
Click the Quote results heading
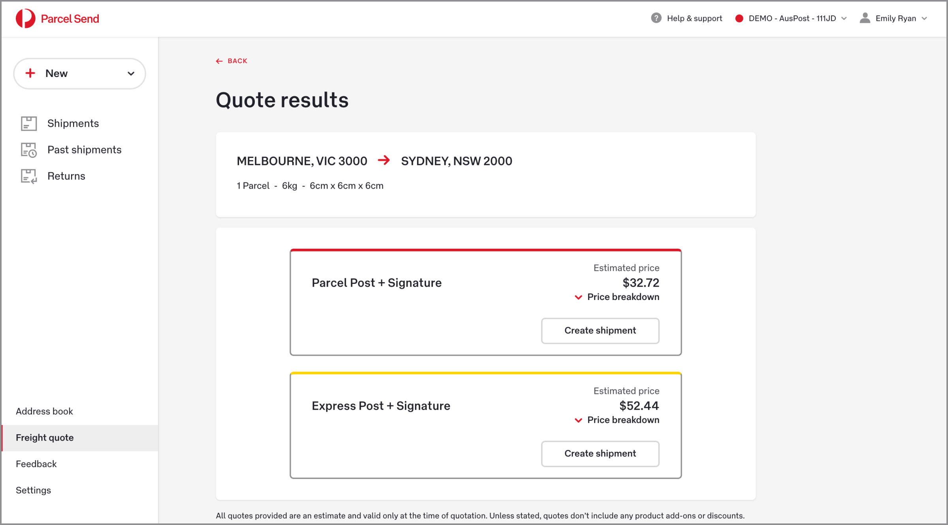point(282,100)
